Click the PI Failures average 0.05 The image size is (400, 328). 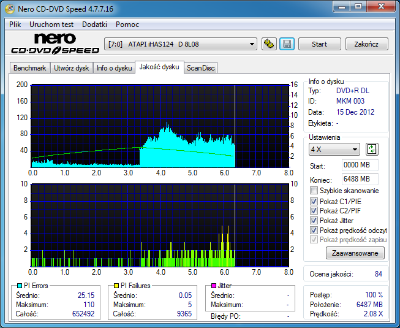click(185, 296)
